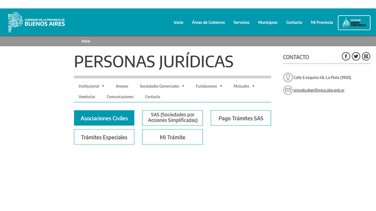Expand the Institucional dropdown

[91, 86]
